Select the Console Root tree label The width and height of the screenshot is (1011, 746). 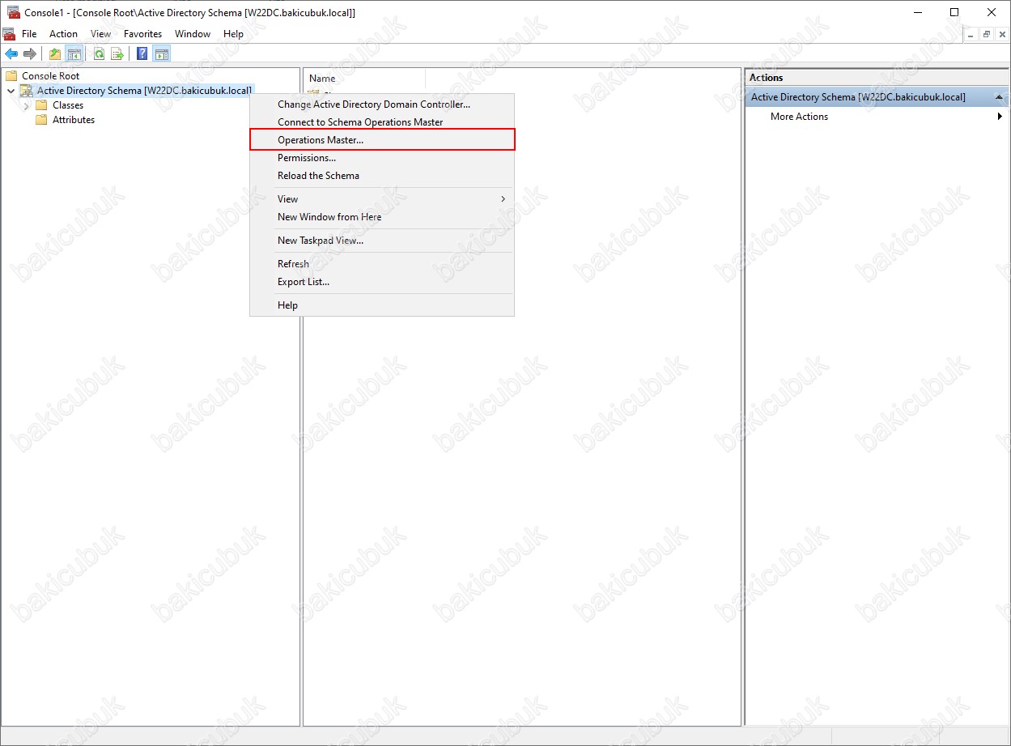click(x=51, y=75)
